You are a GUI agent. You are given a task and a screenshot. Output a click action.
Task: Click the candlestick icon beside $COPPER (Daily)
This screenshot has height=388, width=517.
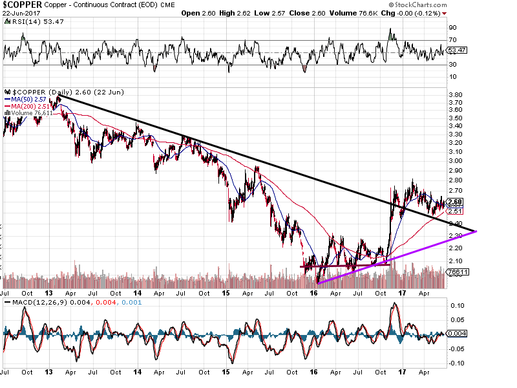point(6,92)
